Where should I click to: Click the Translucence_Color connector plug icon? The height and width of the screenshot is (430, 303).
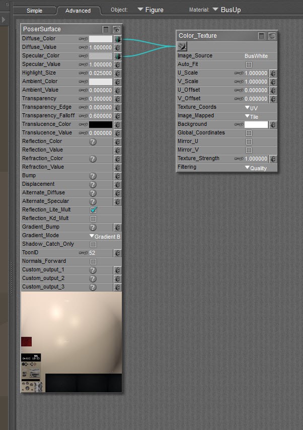point(118,124)
